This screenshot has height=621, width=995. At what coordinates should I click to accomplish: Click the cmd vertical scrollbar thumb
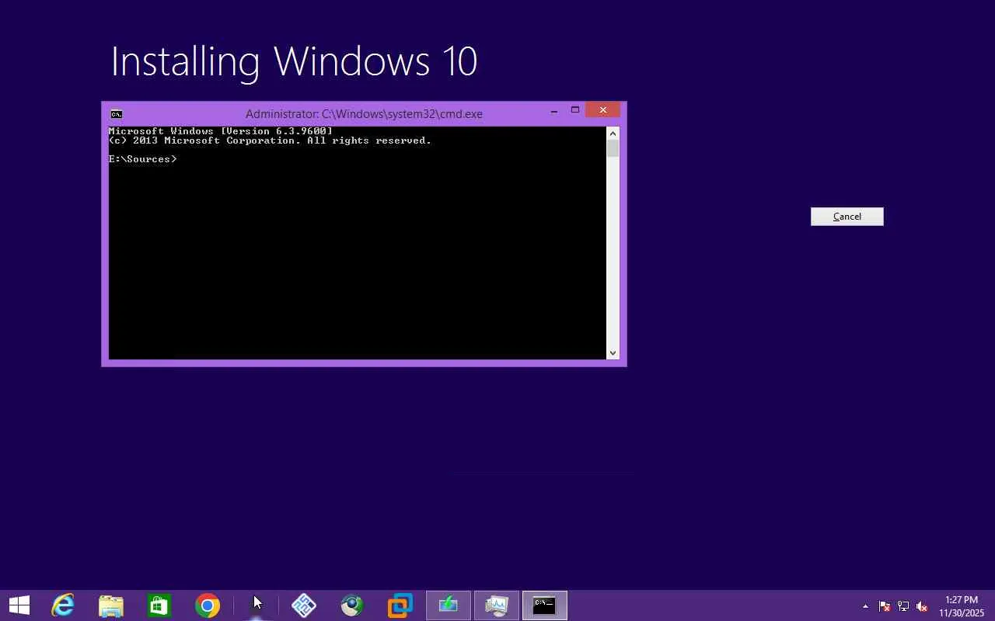point(613,148)
